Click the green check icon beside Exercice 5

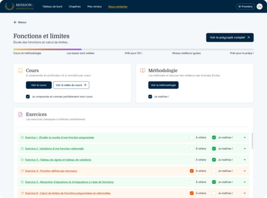click(22, 182)
